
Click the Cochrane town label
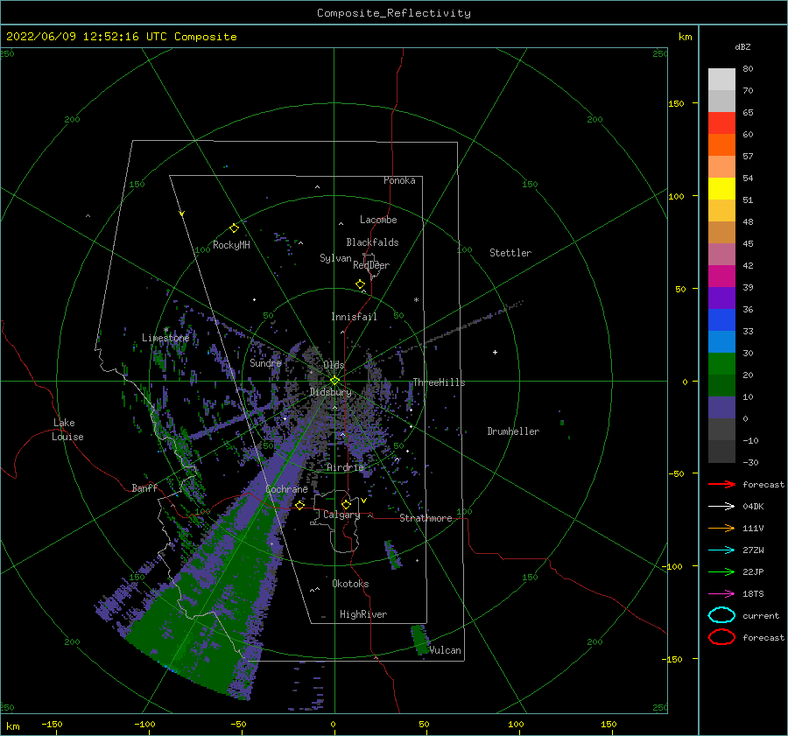click(x=286, y=489)
